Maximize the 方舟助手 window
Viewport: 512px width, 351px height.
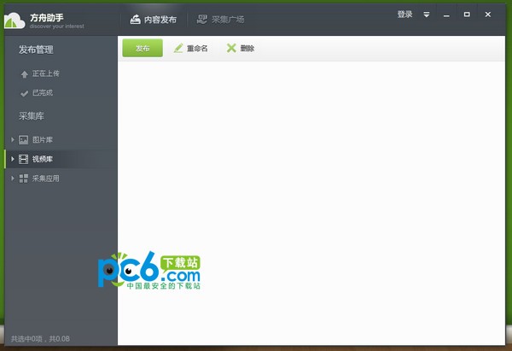tap(467, 15)
